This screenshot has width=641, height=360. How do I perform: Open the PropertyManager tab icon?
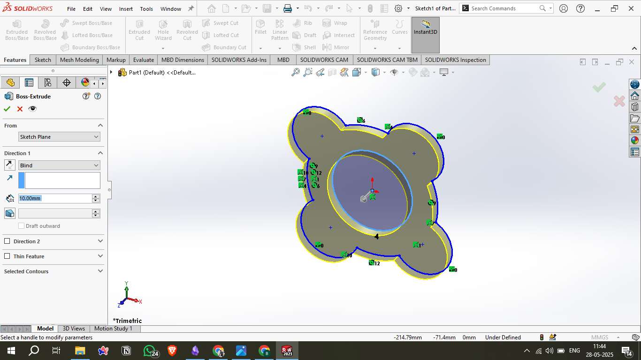point(29,83)
